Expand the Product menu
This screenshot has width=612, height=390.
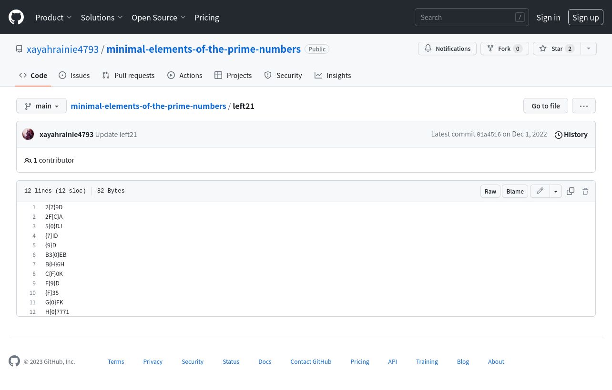pyautogui.click(x=53, y=17)
